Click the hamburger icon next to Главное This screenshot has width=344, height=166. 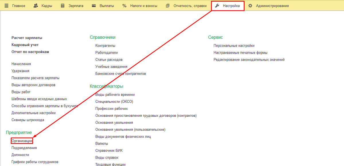tap(7, 6)
